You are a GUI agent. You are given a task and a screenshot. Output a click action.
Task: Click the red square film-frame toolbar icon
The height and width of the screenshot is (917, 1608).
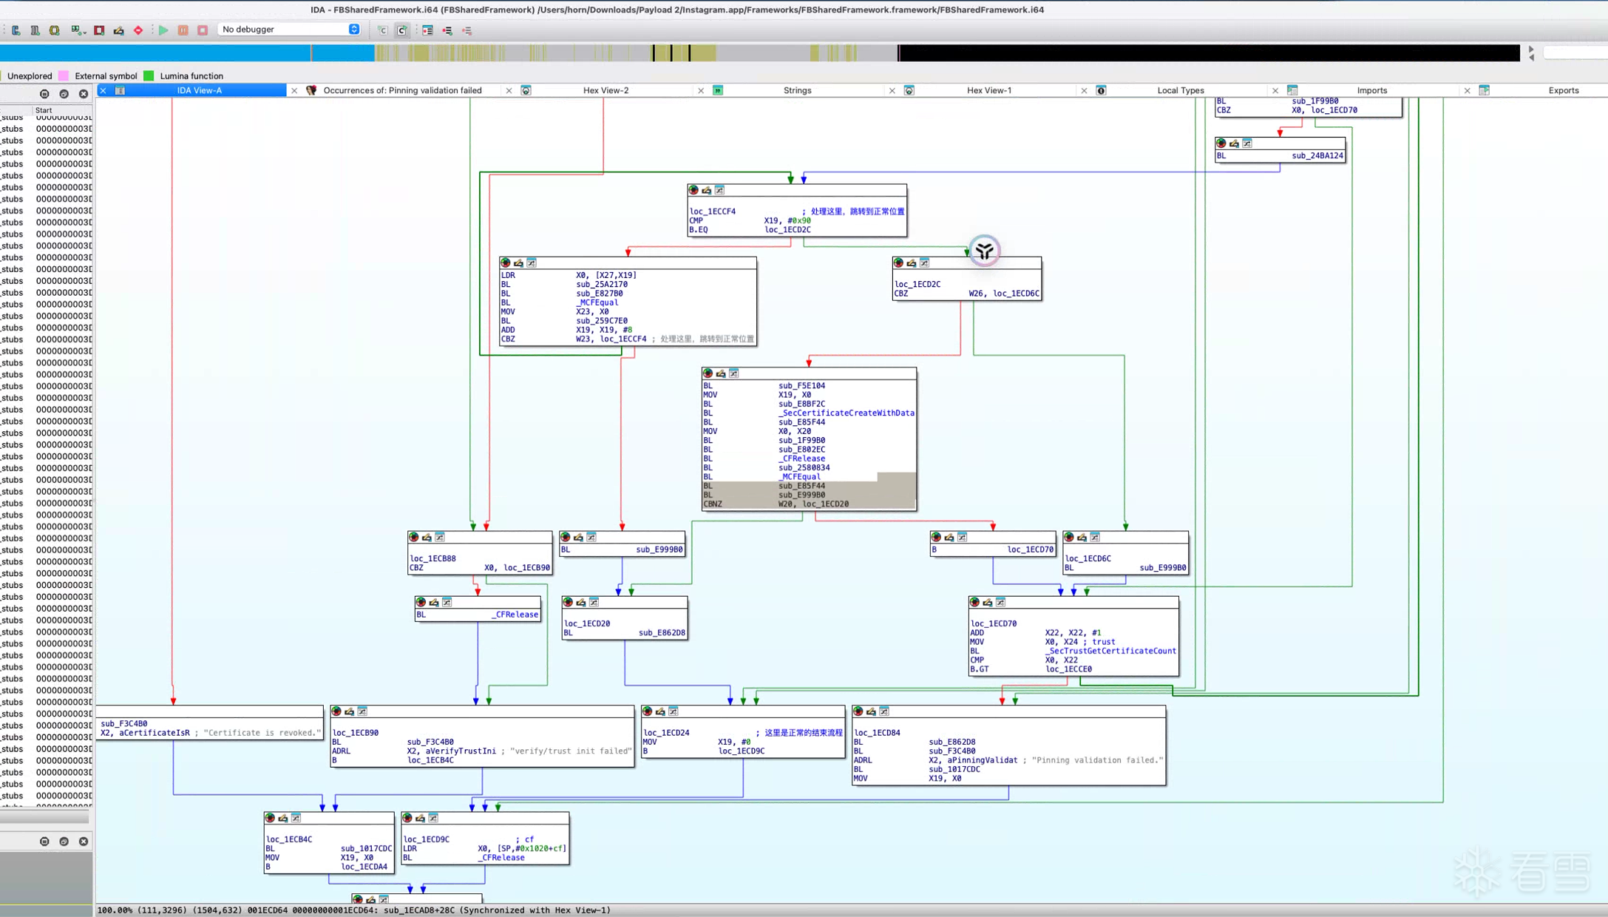click(99, 30)
